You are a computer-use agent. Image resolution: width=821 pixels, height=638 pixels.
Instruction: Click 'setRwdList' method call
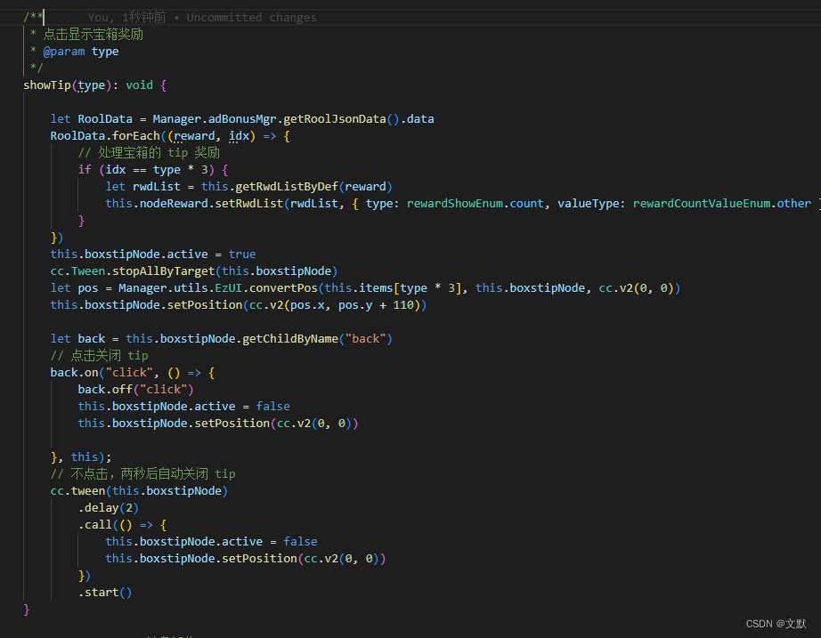(x=249, y=204)
